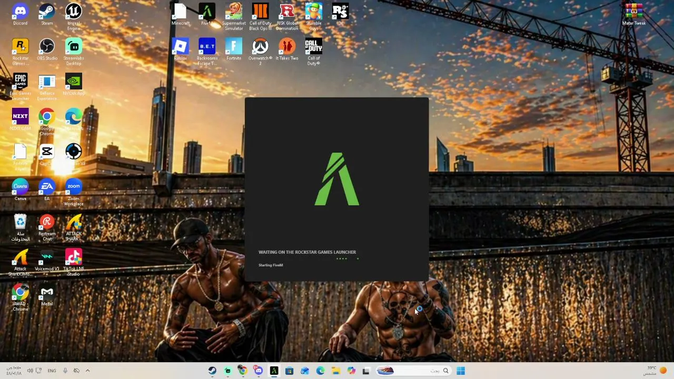
Task: Switch the ENG input language indicator
Action: [52, 371]
